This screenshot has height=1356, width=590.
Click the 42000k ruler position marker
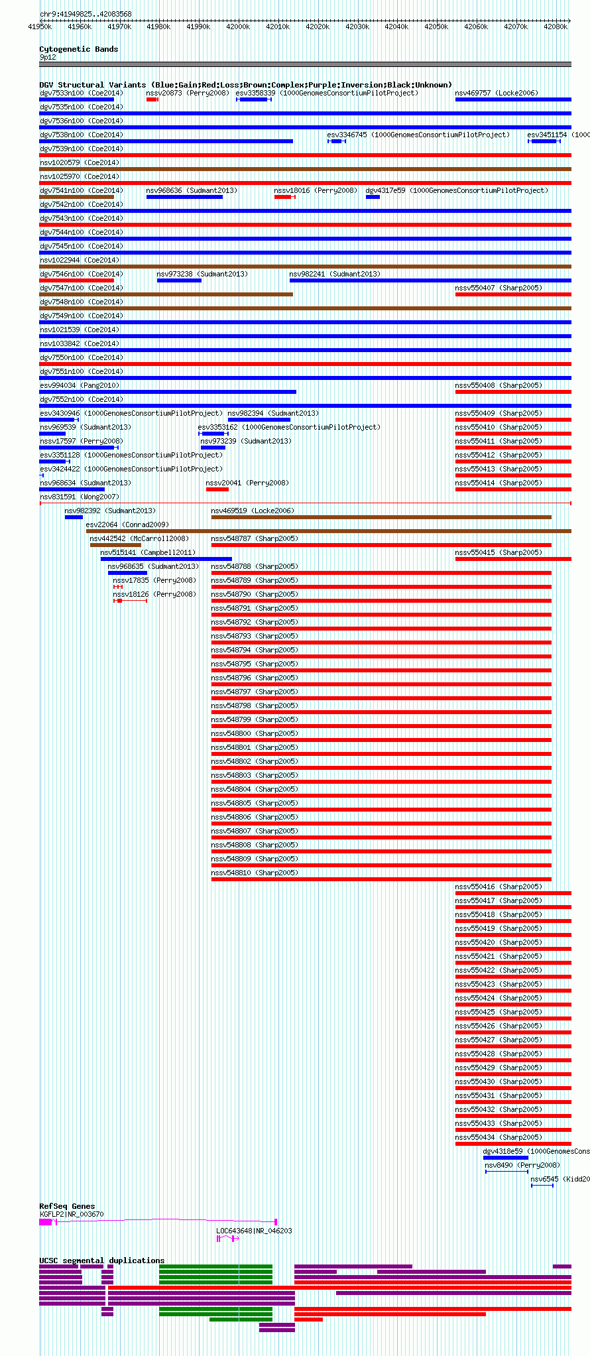pos(237,27)
